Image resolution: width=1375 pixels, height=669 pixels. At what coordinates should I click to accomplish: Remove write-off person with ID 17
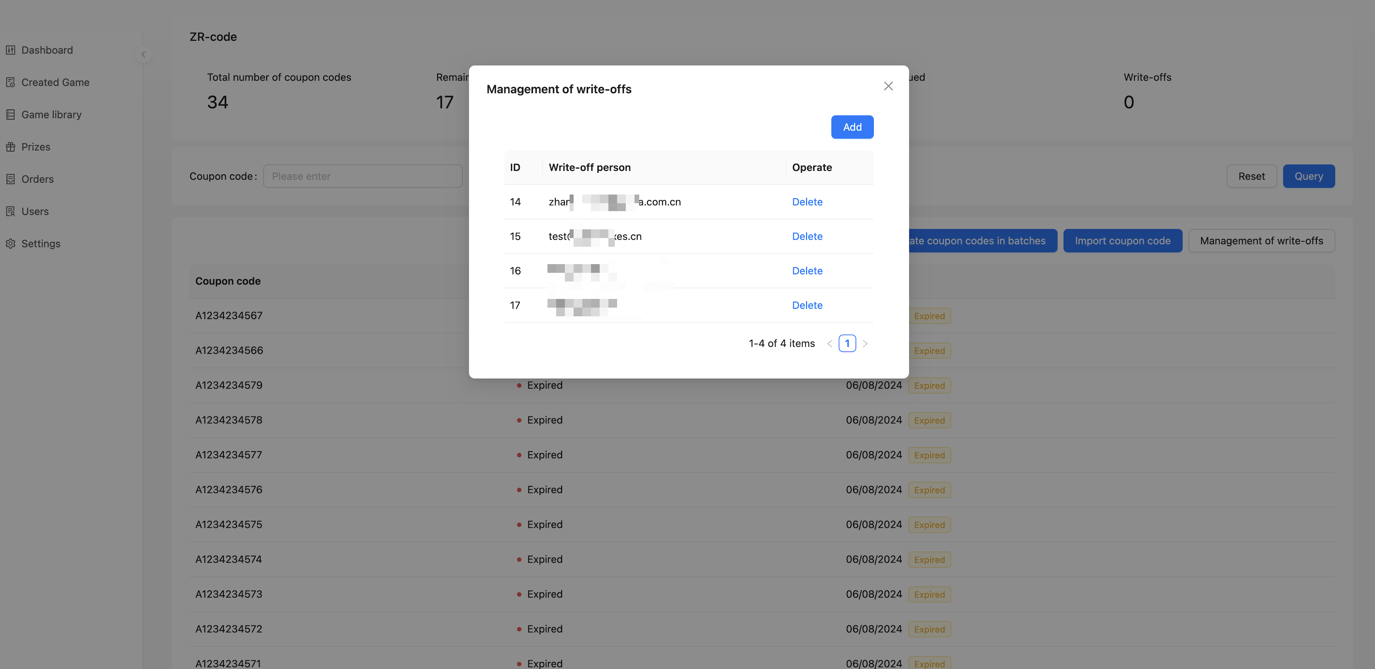pos(807,305)
